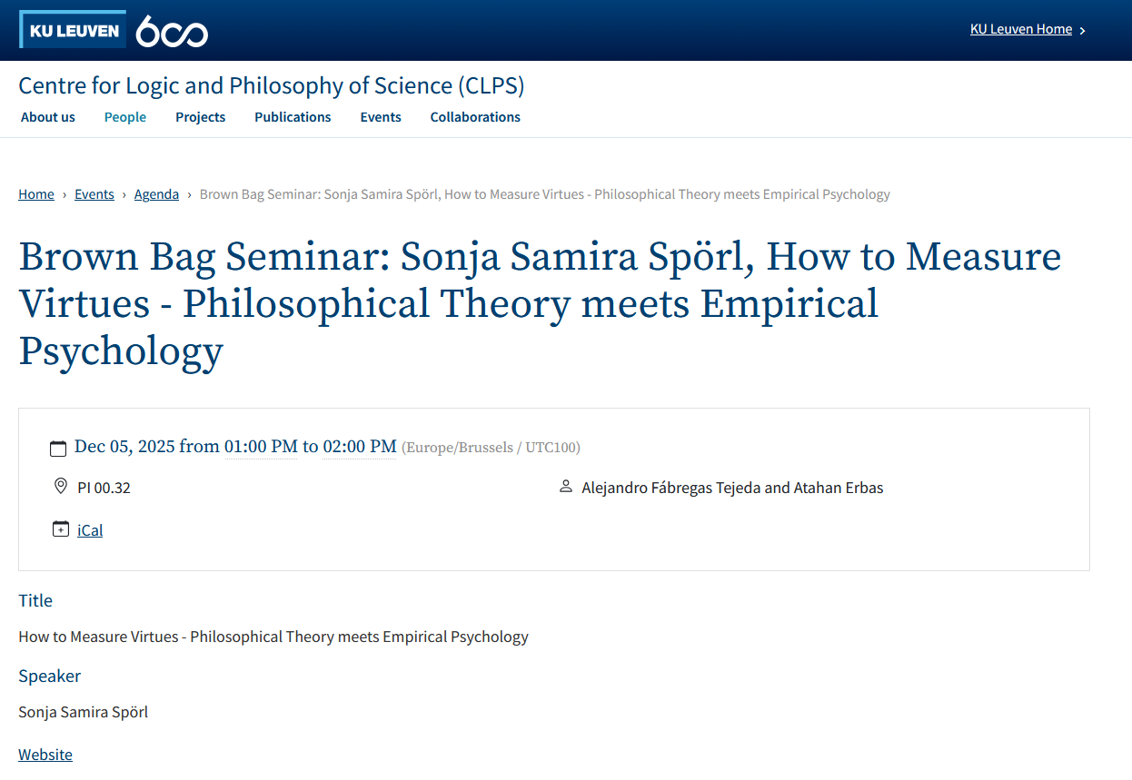Image resolution: width=1132 pixels, height=780 pixels.
Task: Click the location pin icon
Action: pos(61,487)
